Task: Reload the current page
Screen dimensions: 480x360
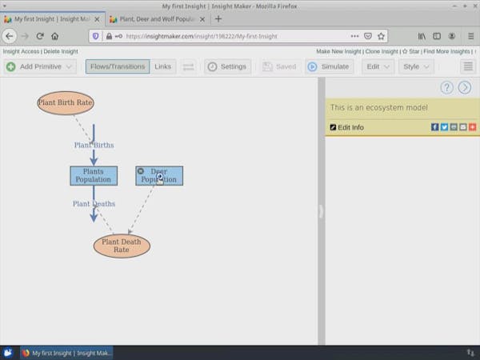Action: (x=40, y=36)
